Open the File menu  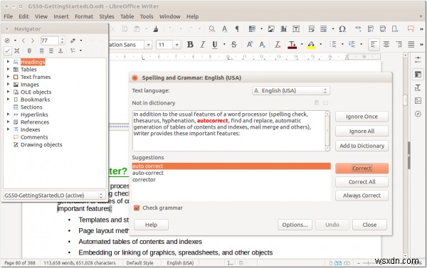pyautogui.click(x=8, y=16)
